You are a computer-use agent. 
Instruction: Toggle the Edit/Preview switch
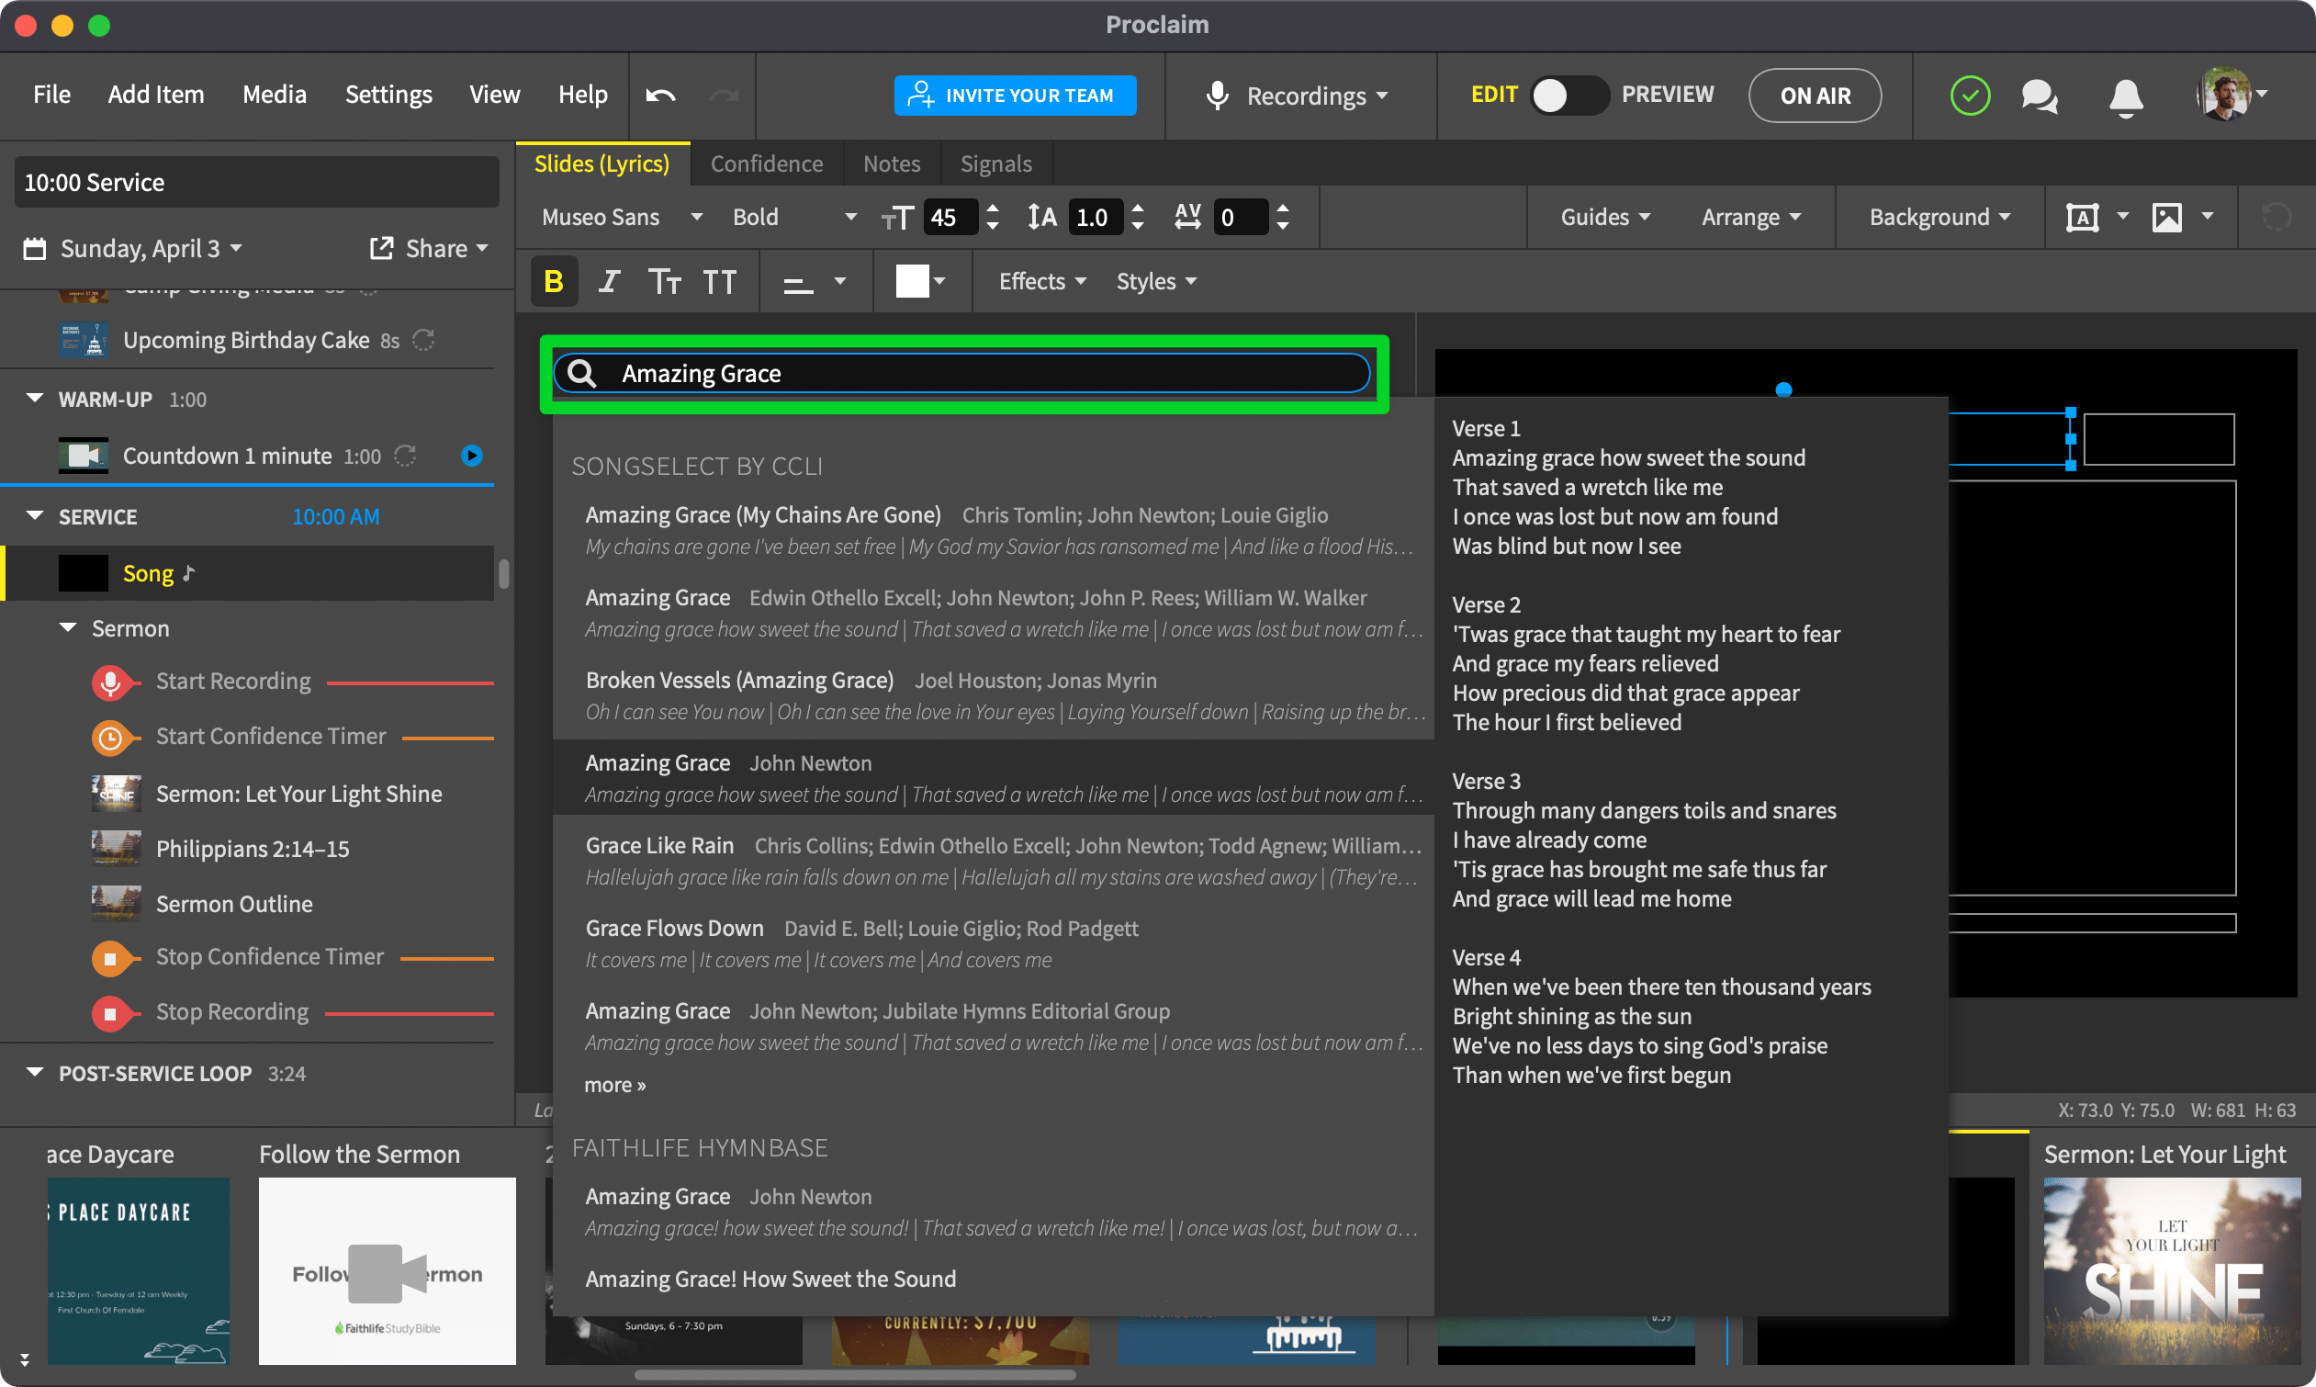coord(1568,96)
